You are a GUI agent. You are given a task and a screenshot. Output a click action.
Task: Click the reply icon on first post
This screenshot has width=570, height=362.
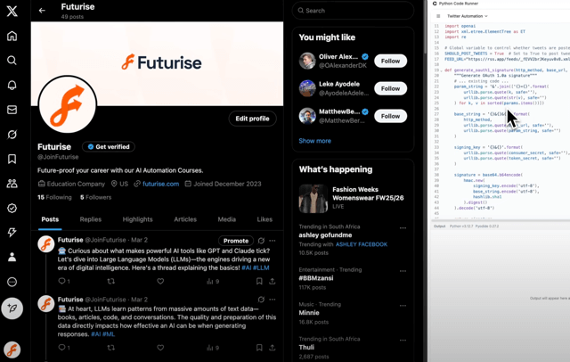(x=62, y=282)
